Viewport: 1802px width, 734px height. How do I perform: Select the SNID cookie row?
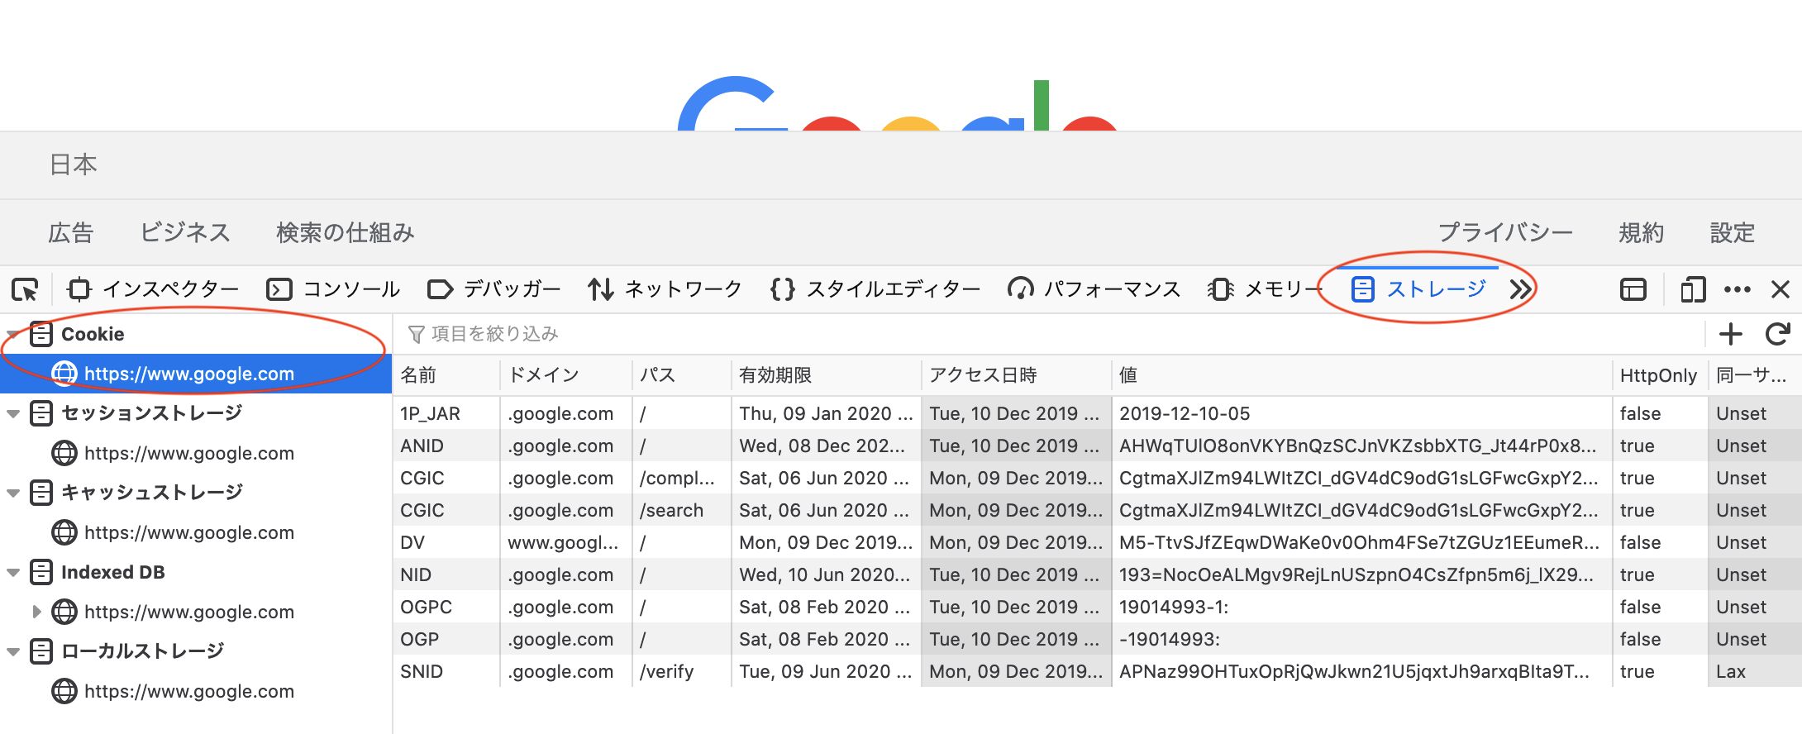point(1097,671)
